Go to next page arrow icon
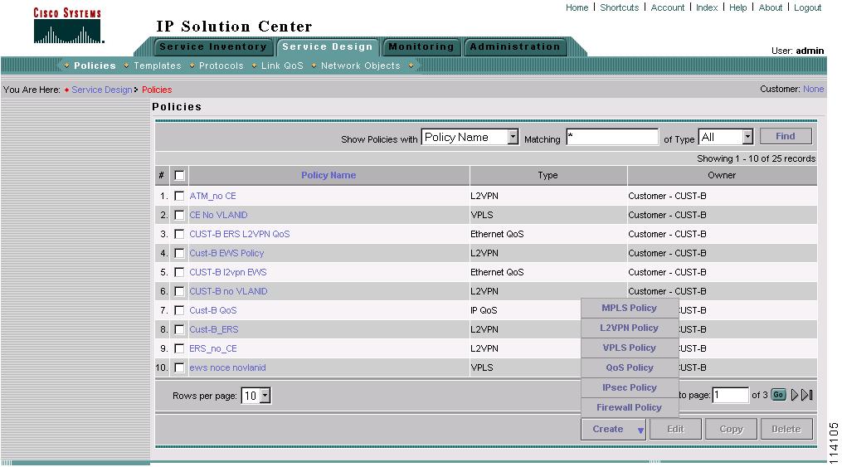This screenshot has height=467, width=842. pyautogui.click(x=795, y=395)
